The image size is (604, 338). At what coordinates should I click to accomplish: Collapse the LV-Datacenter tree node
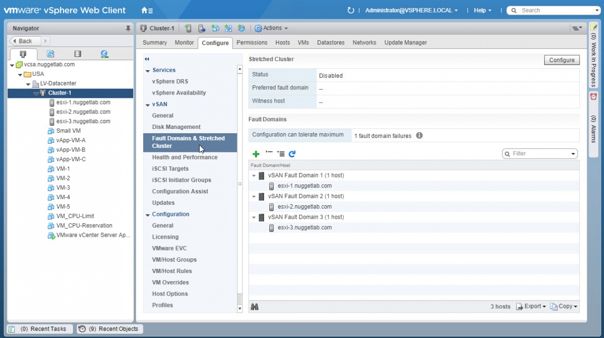[28, 84]
